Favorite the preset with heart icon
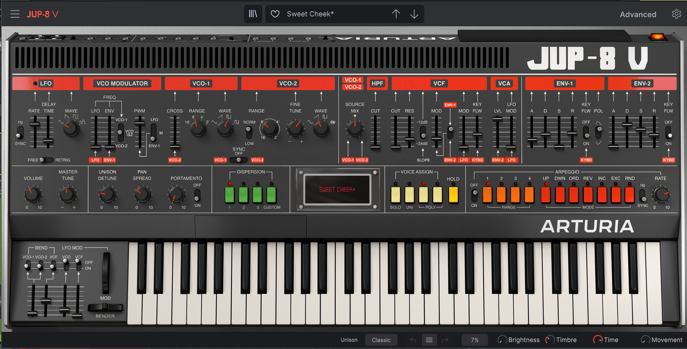The image size is (687, 349). [275, 14]
